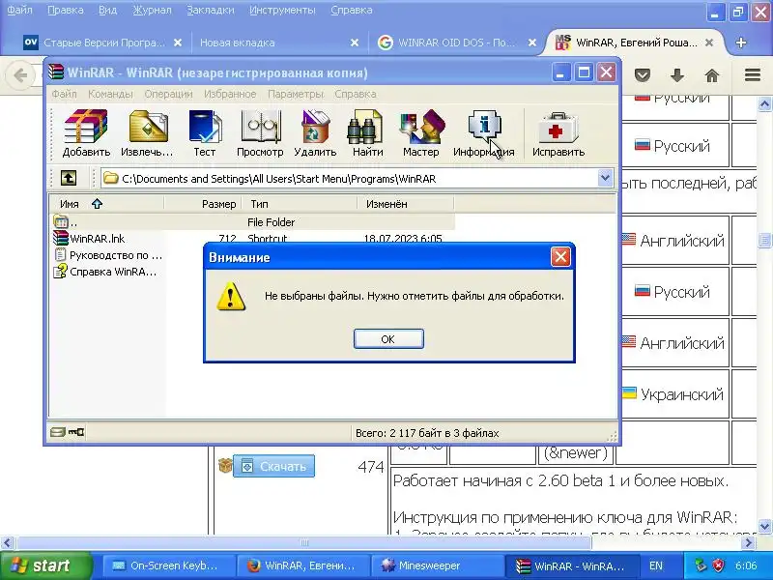This screenshot has width=773, height=580.
Task: Expand the WinRAR path dropdown
Action: (605, 178)
